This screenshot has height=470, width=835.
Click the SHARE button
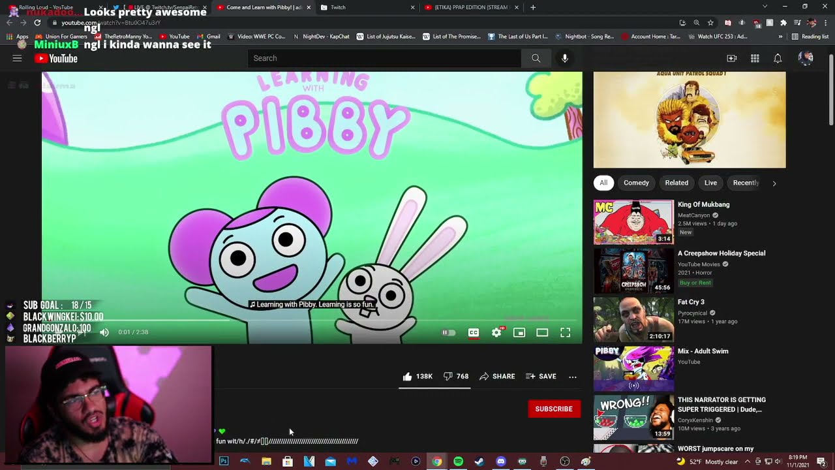(x=497, y=377)
